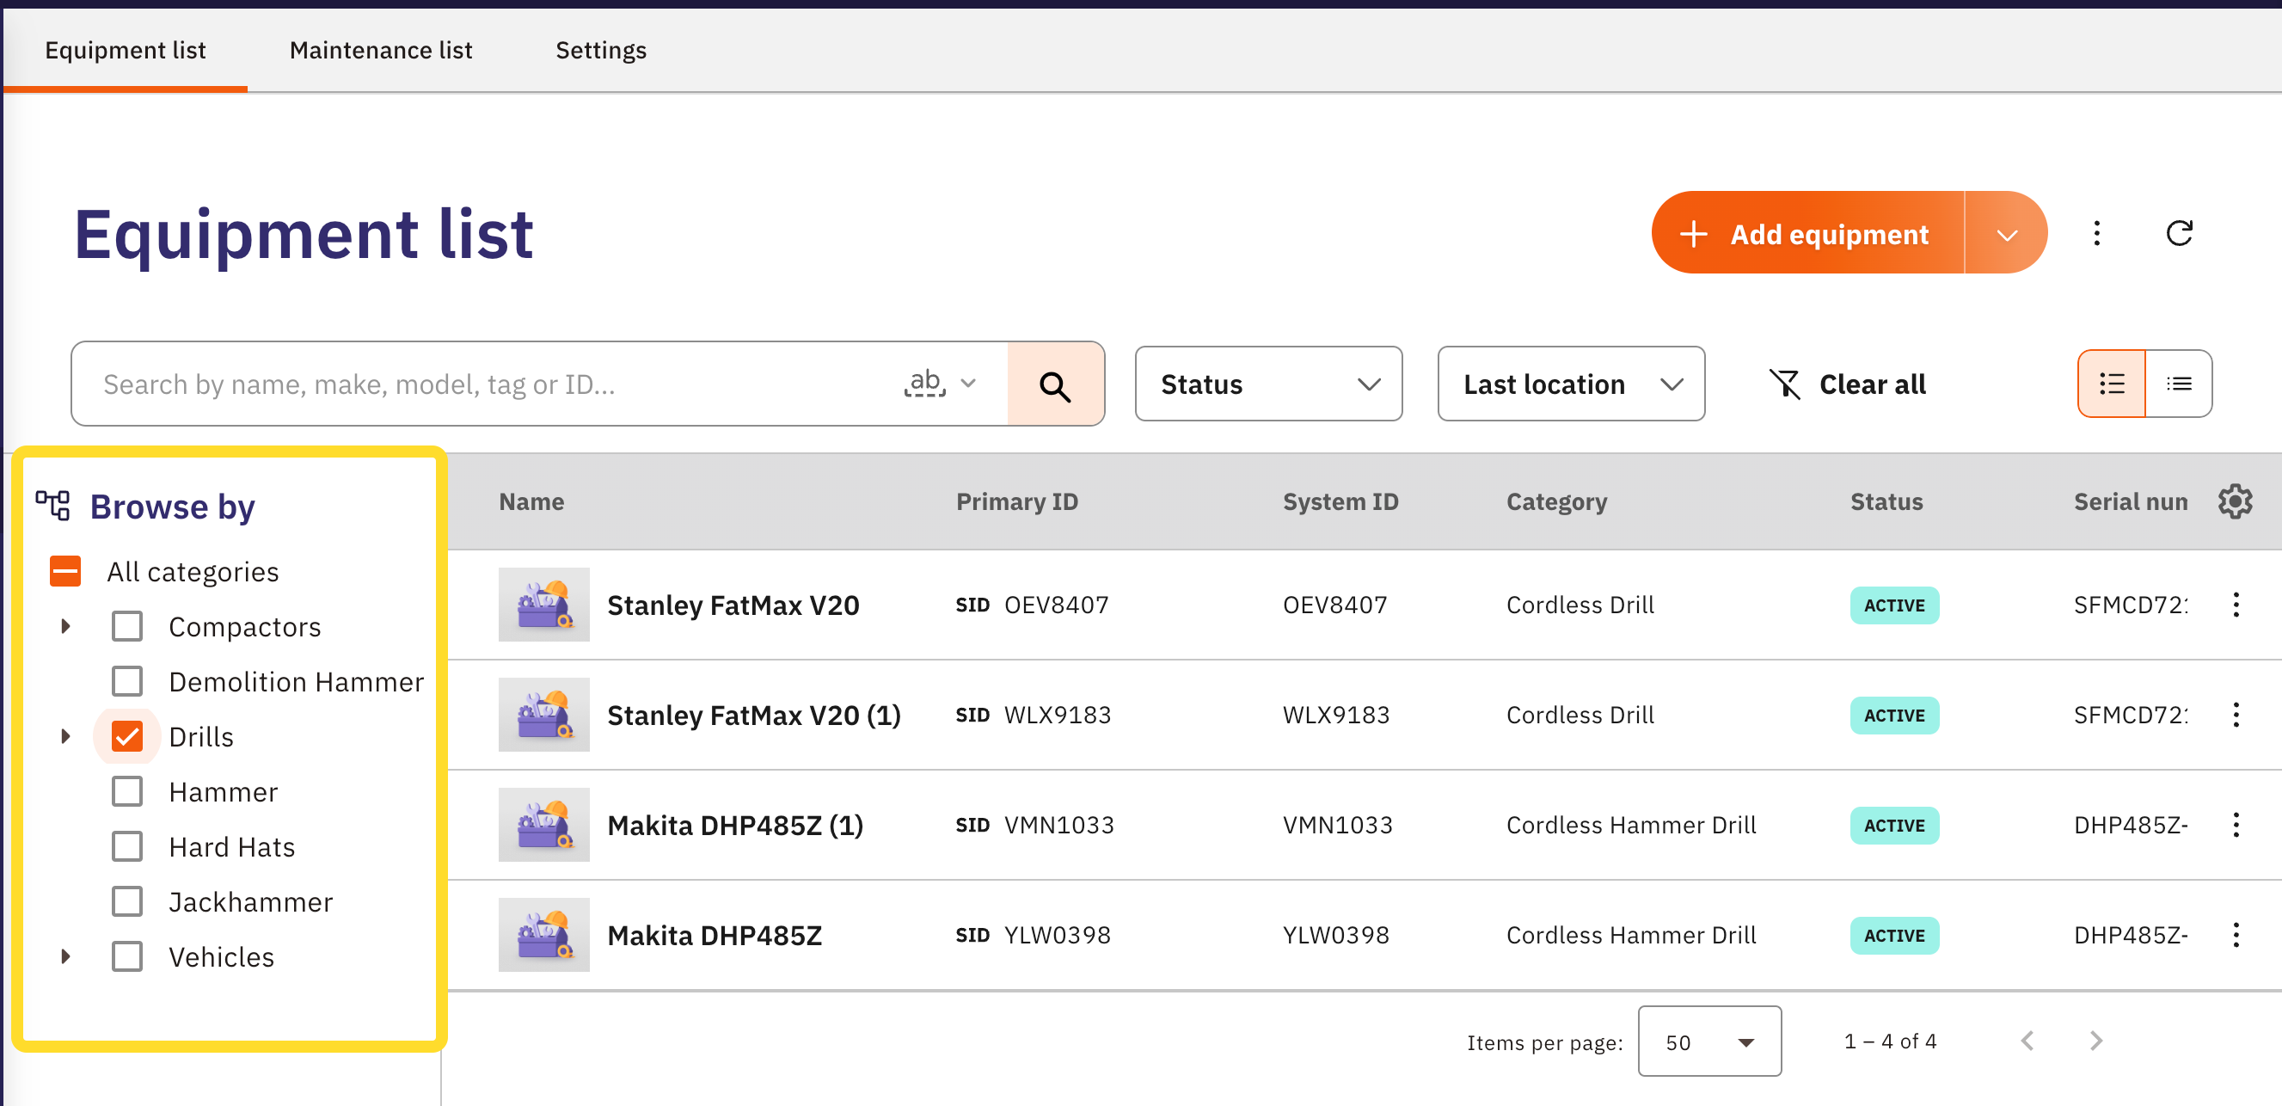Sort by the Category column header
Screen dimensions: 2282x1106
pos(1556,501)
